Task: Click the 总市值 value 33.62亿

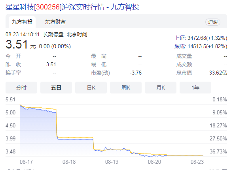Action: (x=218, y=73)
